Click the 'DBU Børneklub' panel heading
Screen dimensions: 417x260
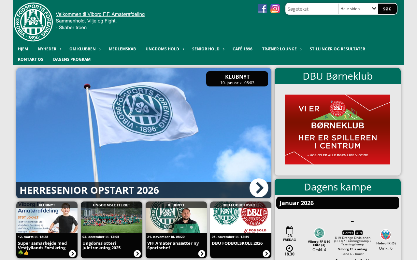(x=338, y=76)
